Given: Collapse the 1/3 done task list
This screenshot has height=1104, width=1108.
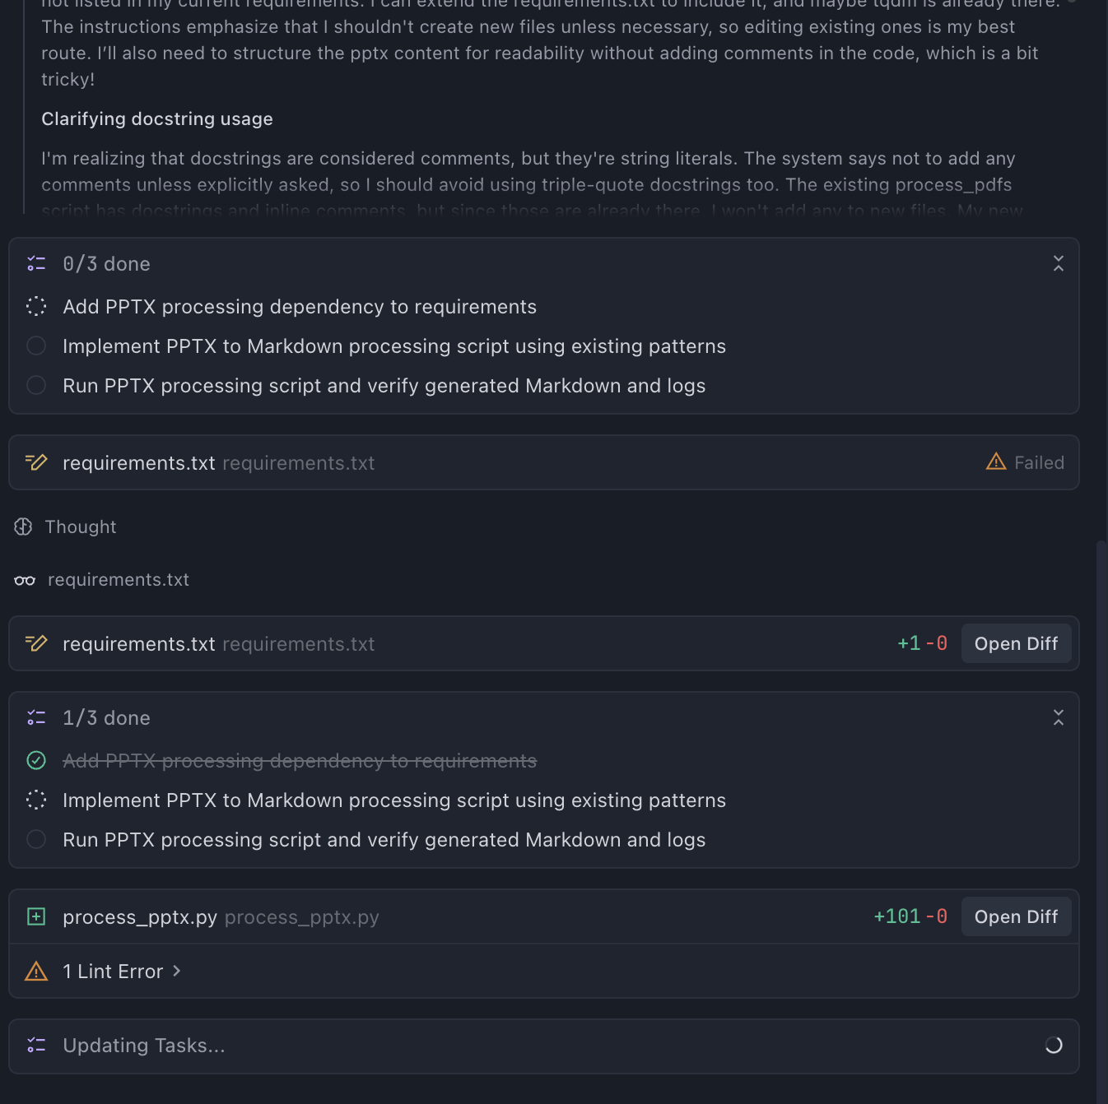Looking at the screenshot, I should coord(1059,718).
